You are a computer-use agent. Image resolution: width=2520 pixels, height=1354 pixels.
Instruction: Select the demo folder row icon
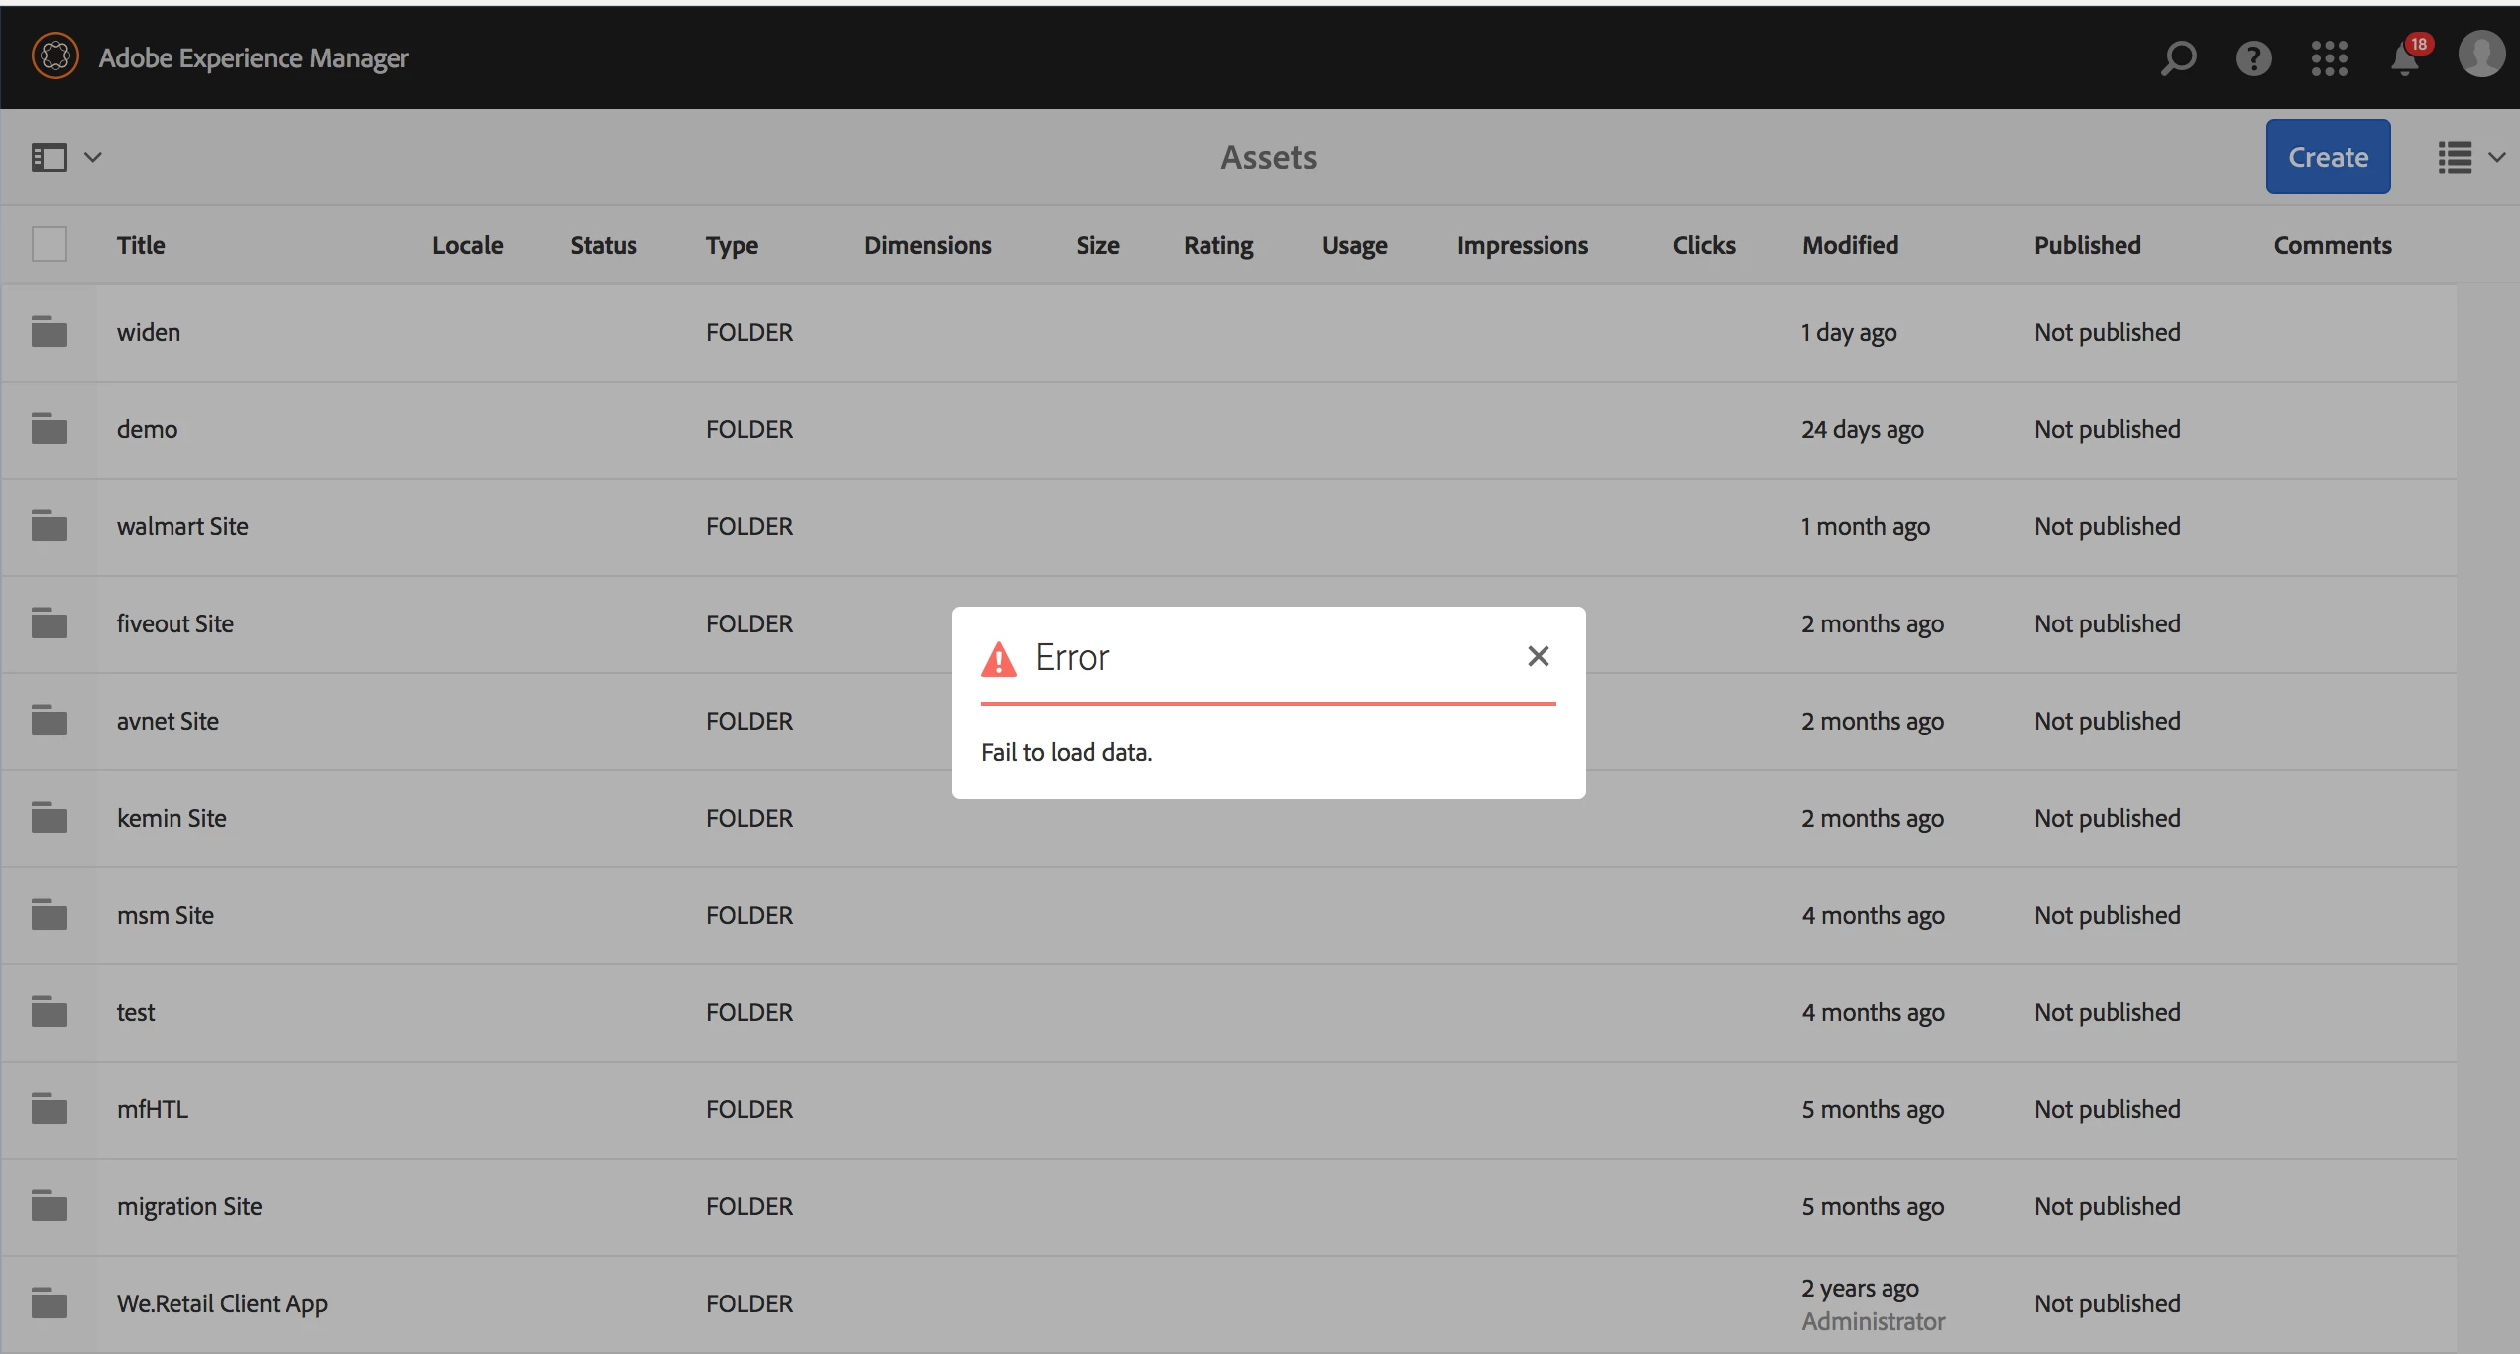[x=49, y=428]
